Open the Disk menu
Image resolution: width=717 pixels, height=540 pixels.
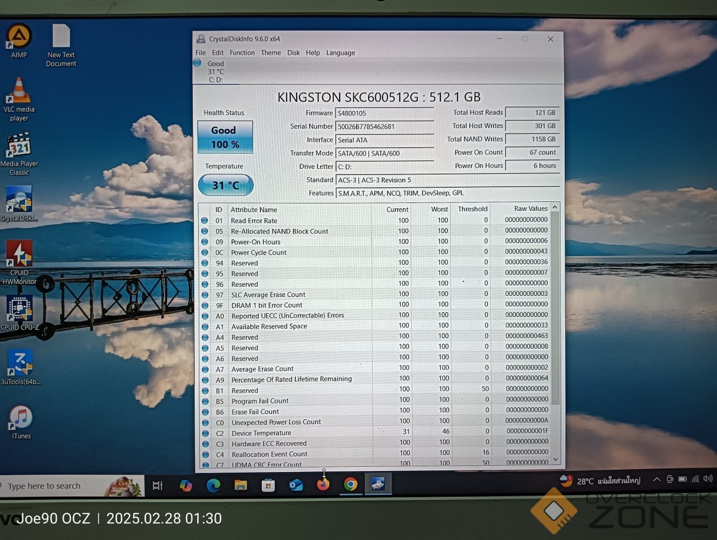tap(294, 53)
